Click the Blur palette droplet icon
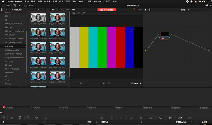 160,118
